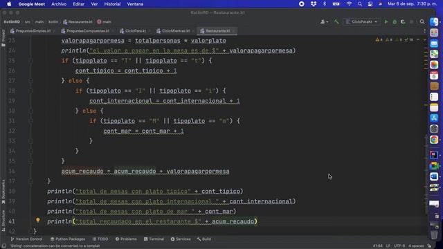Click the read-only lock icon in status bar

click(429, 246)
